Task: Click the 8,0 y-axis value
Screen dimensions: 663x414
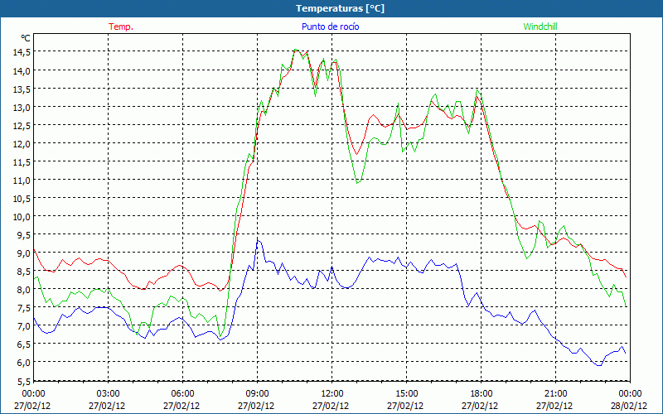Action: 24,289
